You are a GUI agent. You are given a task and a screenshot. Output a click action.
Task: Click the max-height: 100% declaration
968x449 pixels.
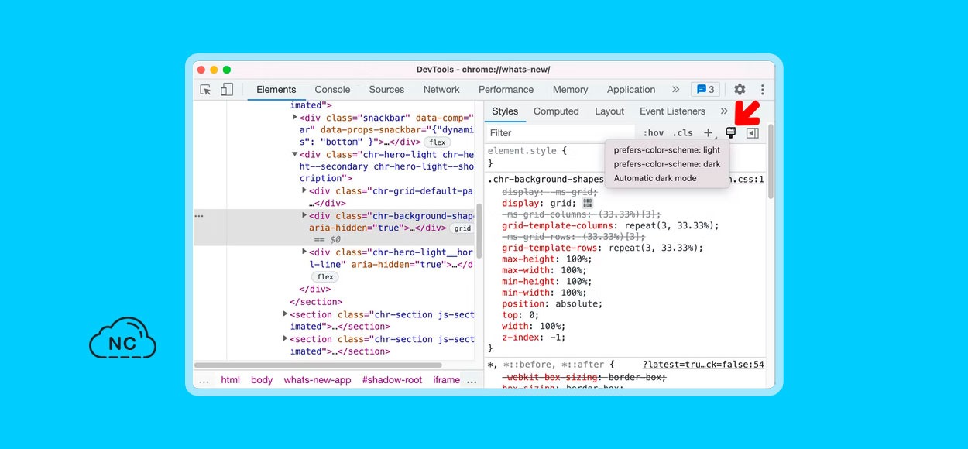pos(546,259)
